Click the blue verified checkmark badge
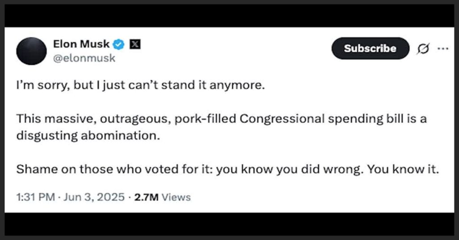Screen dimensions: 459x240 (x=119, y=44)
